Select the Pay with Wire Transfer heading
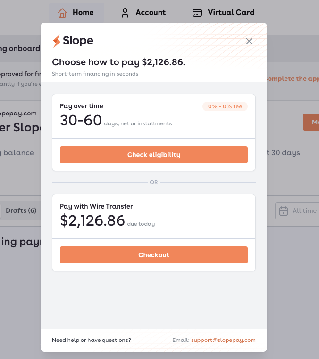Viewport: 319px width, 359px height. click(x=96, y=206)
